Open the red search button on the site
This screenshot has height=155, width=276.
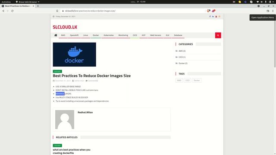point(218,35)
